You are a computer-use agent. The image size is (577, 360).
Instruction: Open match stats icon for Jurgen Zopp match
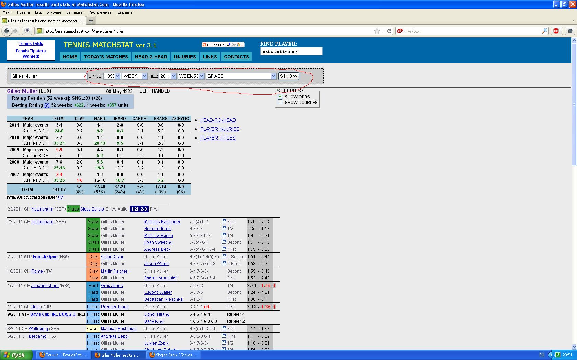coord(224,343)
